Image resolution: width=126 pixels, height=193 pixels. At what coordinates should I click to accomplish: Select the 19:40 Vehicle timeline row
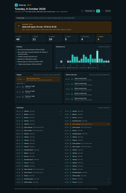click(x=87, y=166)
